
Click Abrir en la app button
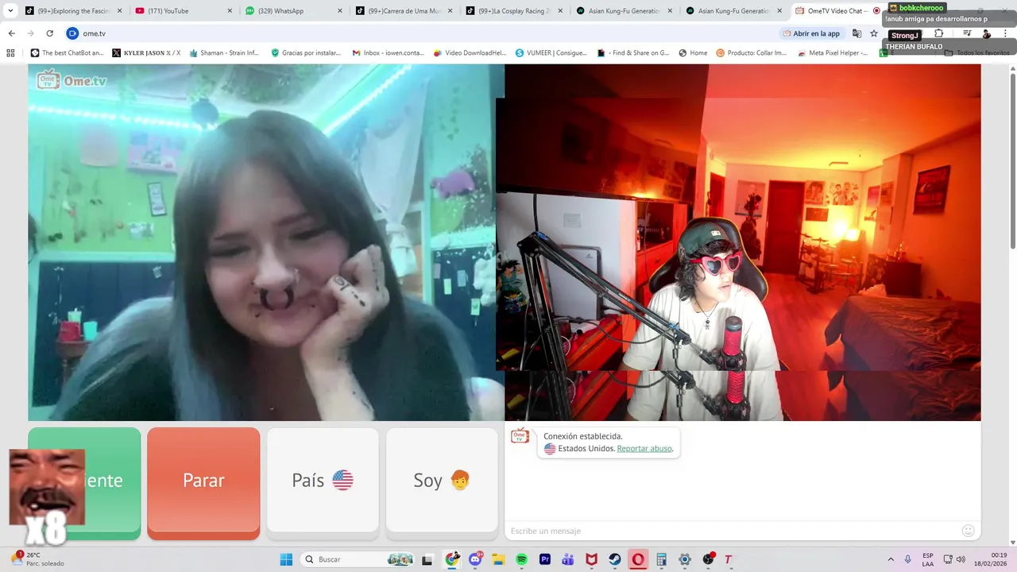811,33
